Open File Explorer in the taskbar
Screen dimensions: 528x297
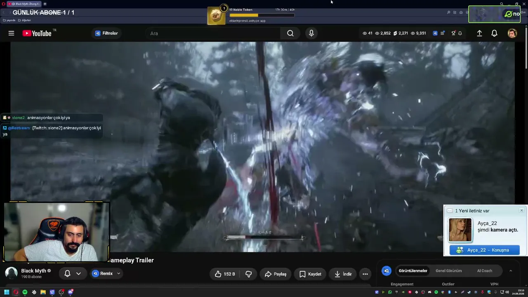43,292
